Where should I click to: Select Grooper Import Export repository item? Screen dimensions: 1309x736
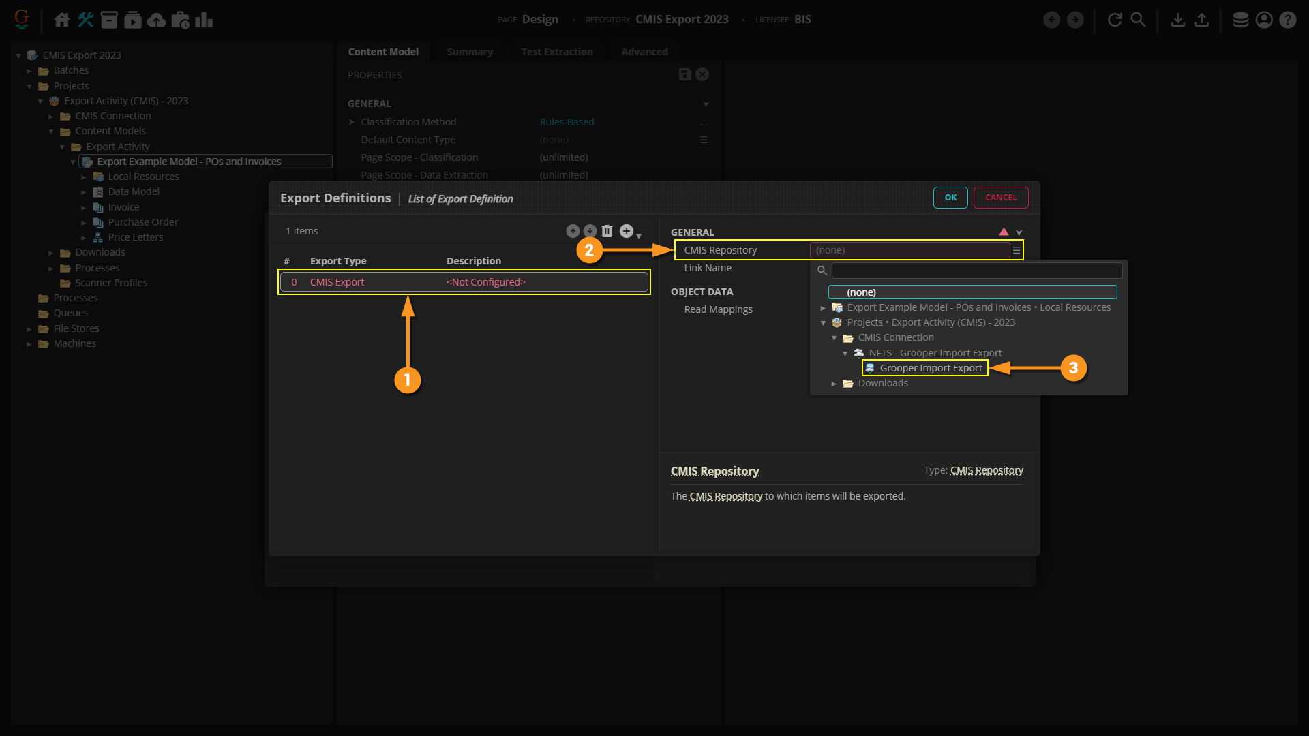[931, 368]
